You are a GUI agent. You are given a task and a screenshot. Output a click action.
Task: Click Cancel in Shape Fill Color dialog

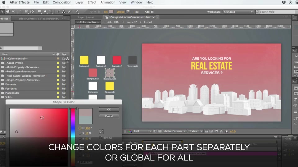(109, 116)
